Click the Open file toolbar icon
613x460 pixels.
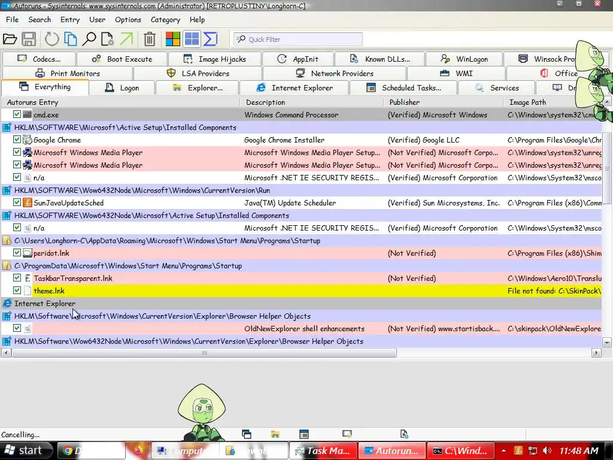point(10,39)
